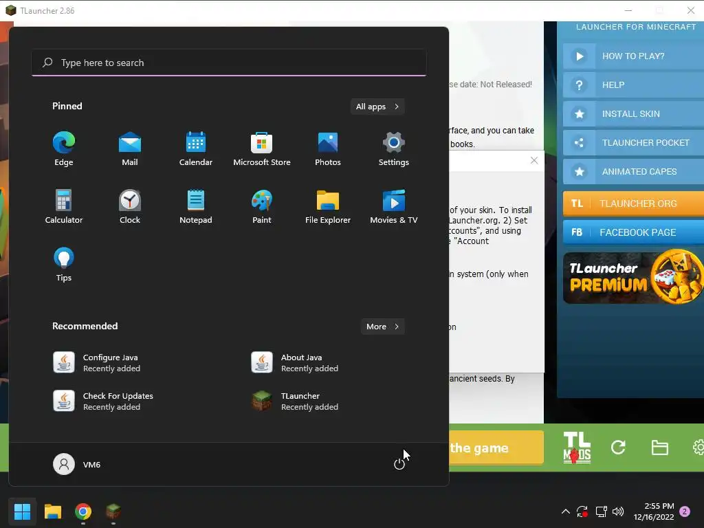Image resolution: width=704 pixels, height=528 pixels.
Task: Launch the Photos app
Action: coord(328,149)
